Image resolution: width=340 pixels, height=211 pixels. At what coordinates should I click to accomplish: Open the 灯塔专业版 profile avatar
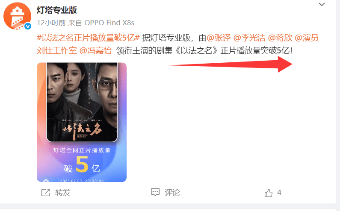17,16
